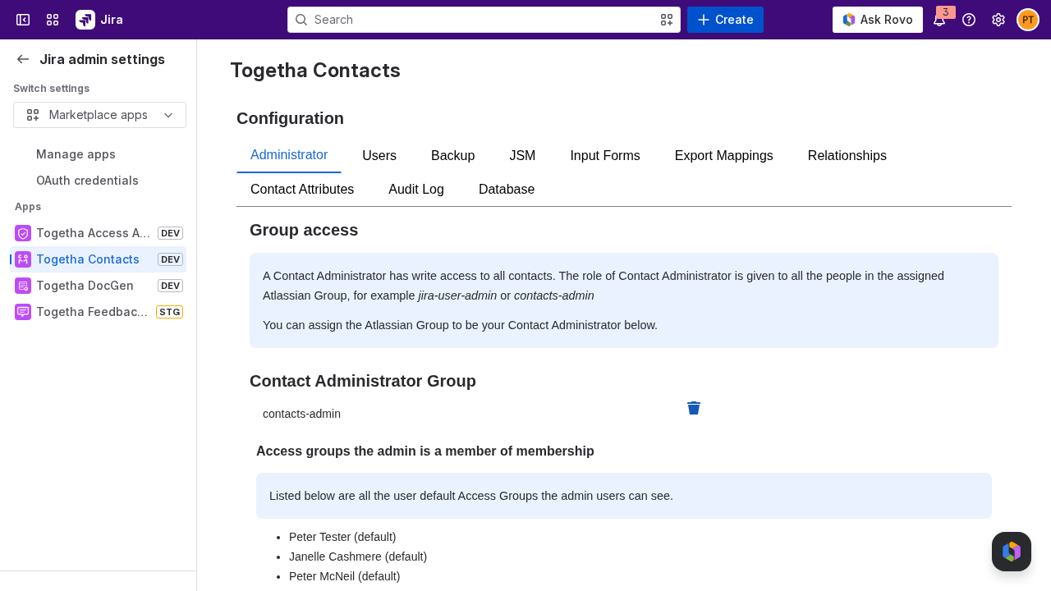
Task: Switch to the Database tab
Action: [507, 190]
